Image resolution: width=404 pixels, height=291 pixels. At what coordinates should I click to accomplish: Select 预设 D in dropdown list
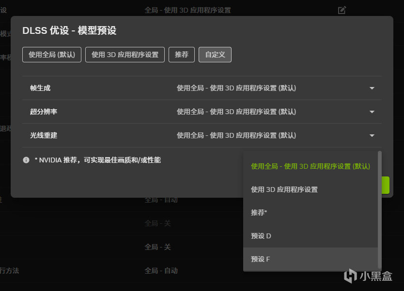[x=311, y=236]
